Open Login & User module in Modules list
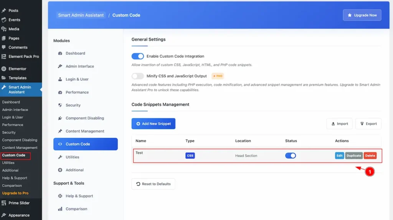The height and width of the screenshot is (220, 393). coord(86,79)
